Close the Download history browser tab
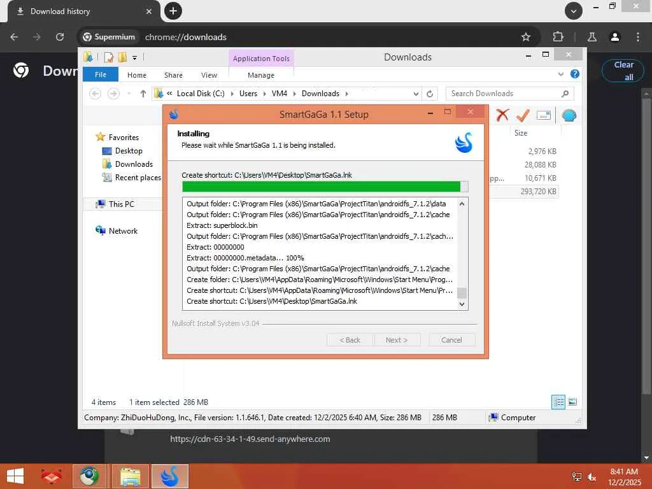The width and height of the screenshot is (652, 489). click(148, 11)
